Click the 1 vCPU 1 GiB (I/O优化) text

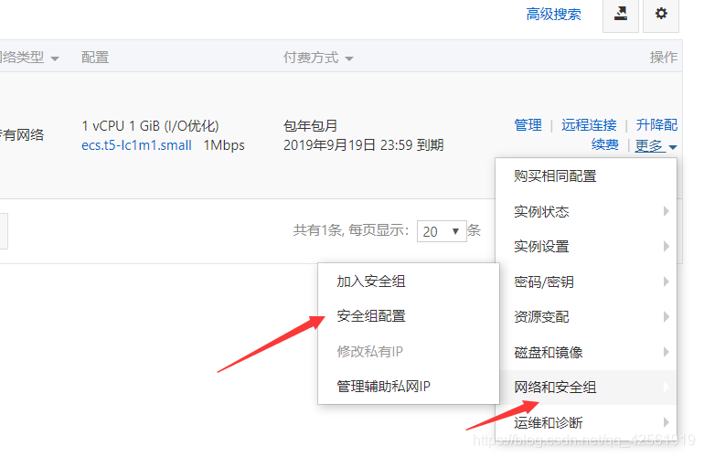(x=150, y=126)
